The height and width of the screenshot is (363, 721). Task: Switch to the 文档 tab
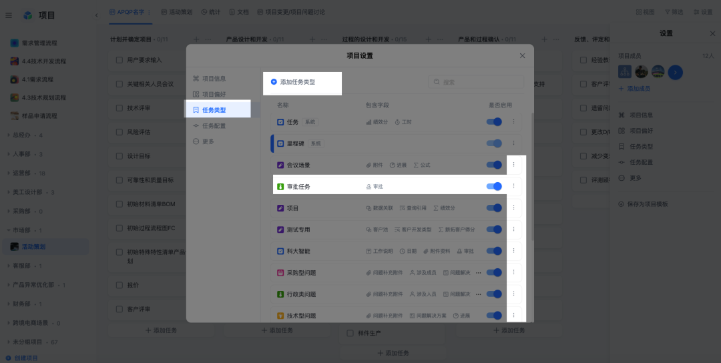pos(238,13)
